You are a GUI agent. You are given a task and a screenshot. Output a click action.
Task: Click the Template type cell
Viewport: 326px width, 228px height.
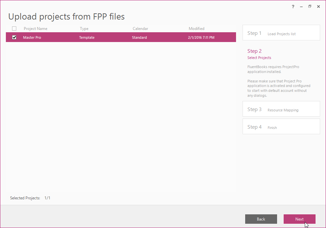point(87,37)
